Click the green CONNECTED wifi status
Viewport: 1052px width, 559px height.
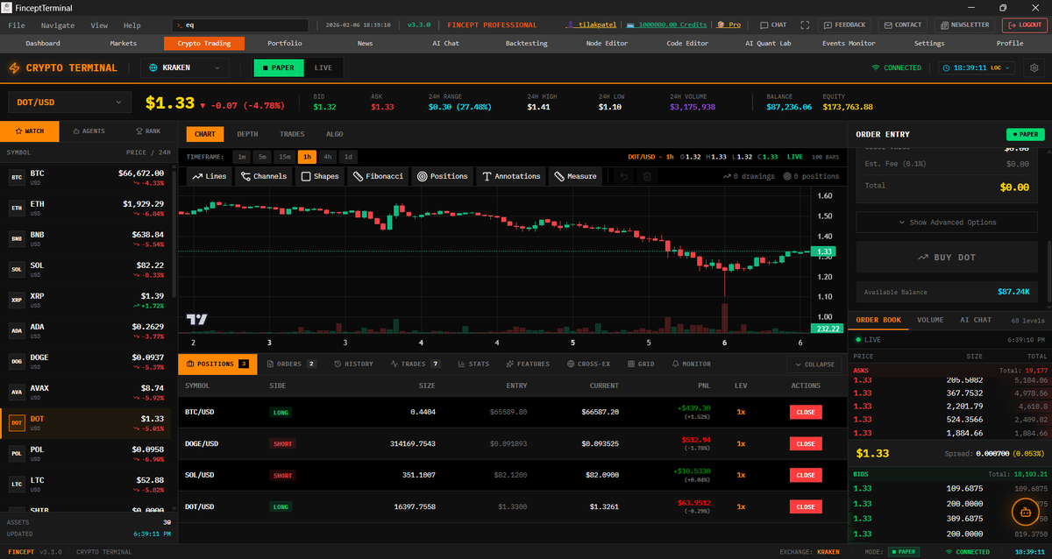click(896, 67)
